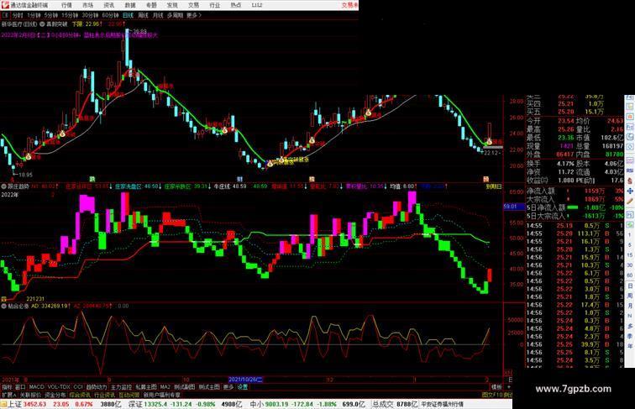
Task: Click the small icon left of 分时
Action: point(5,15)
